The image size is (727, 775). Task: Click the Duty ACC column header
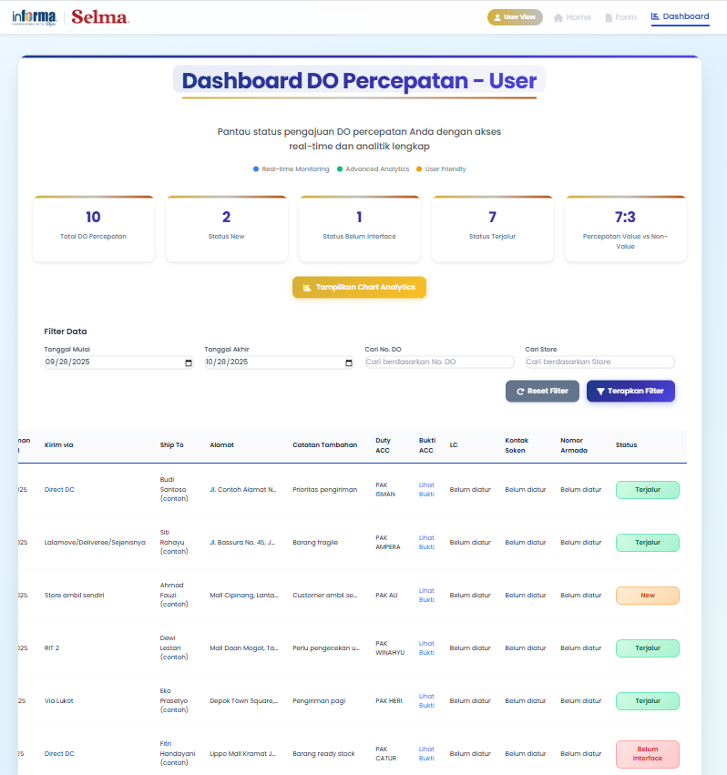tap(383, 445)
